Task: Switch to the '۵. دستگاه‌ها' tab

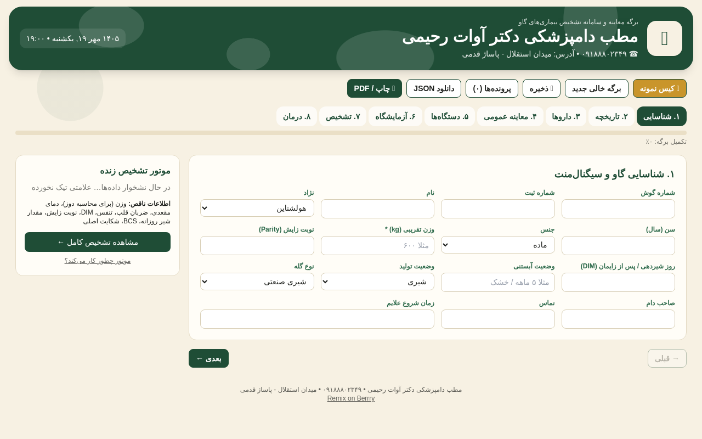Action: click(x=450, y=116)
